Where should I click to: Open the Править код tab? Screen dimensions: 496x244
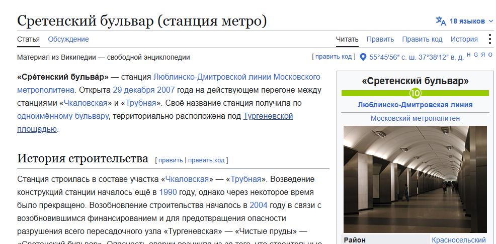[x=422, y=40]
